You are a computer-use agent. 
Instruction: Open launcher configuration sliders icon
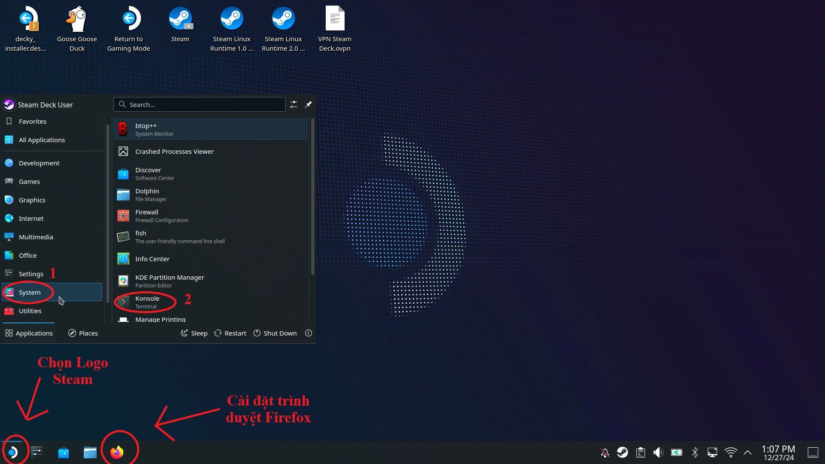(x=294, y=104)
